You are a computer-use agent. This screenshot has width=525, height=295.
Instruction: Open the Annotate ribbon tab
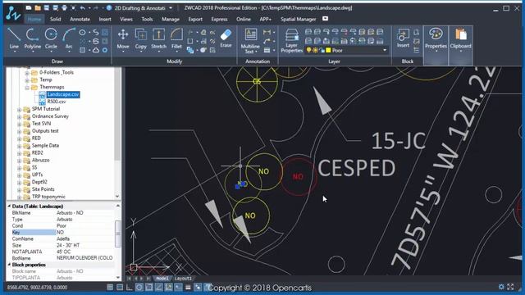pos(80,19)
